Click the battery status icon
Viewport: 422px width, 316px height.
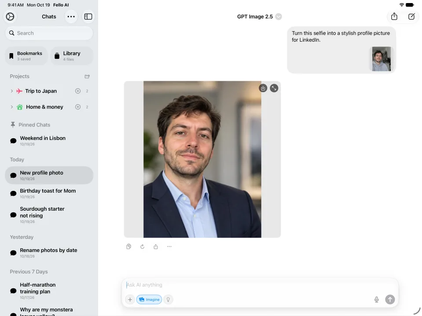pyautogui.click(x=410, y=5)
